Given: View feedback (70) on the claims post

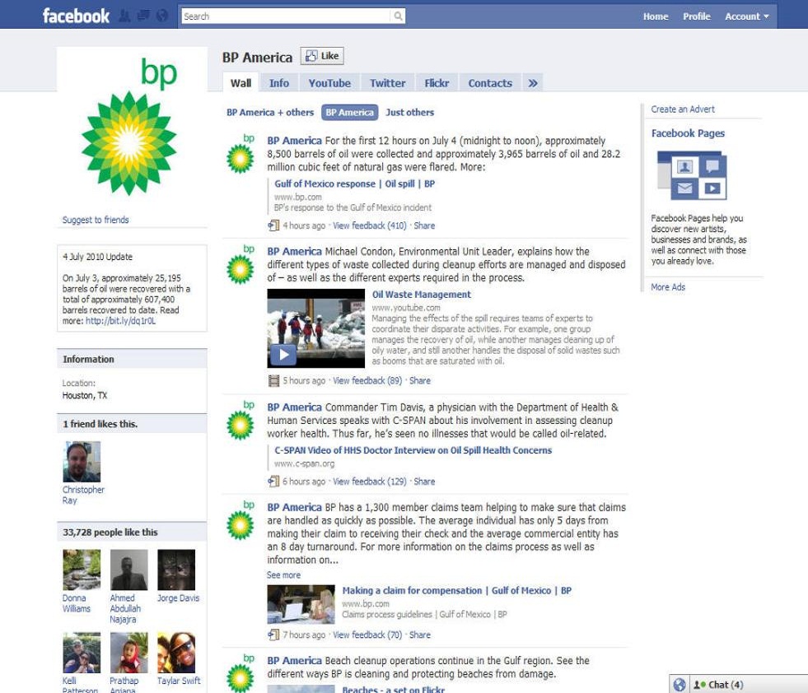Looking at the screenshot, I should tap(367, 635).
